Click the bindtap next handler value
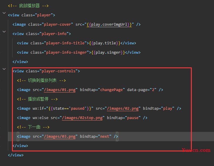 pyautogui.click(x=105, y=137)
